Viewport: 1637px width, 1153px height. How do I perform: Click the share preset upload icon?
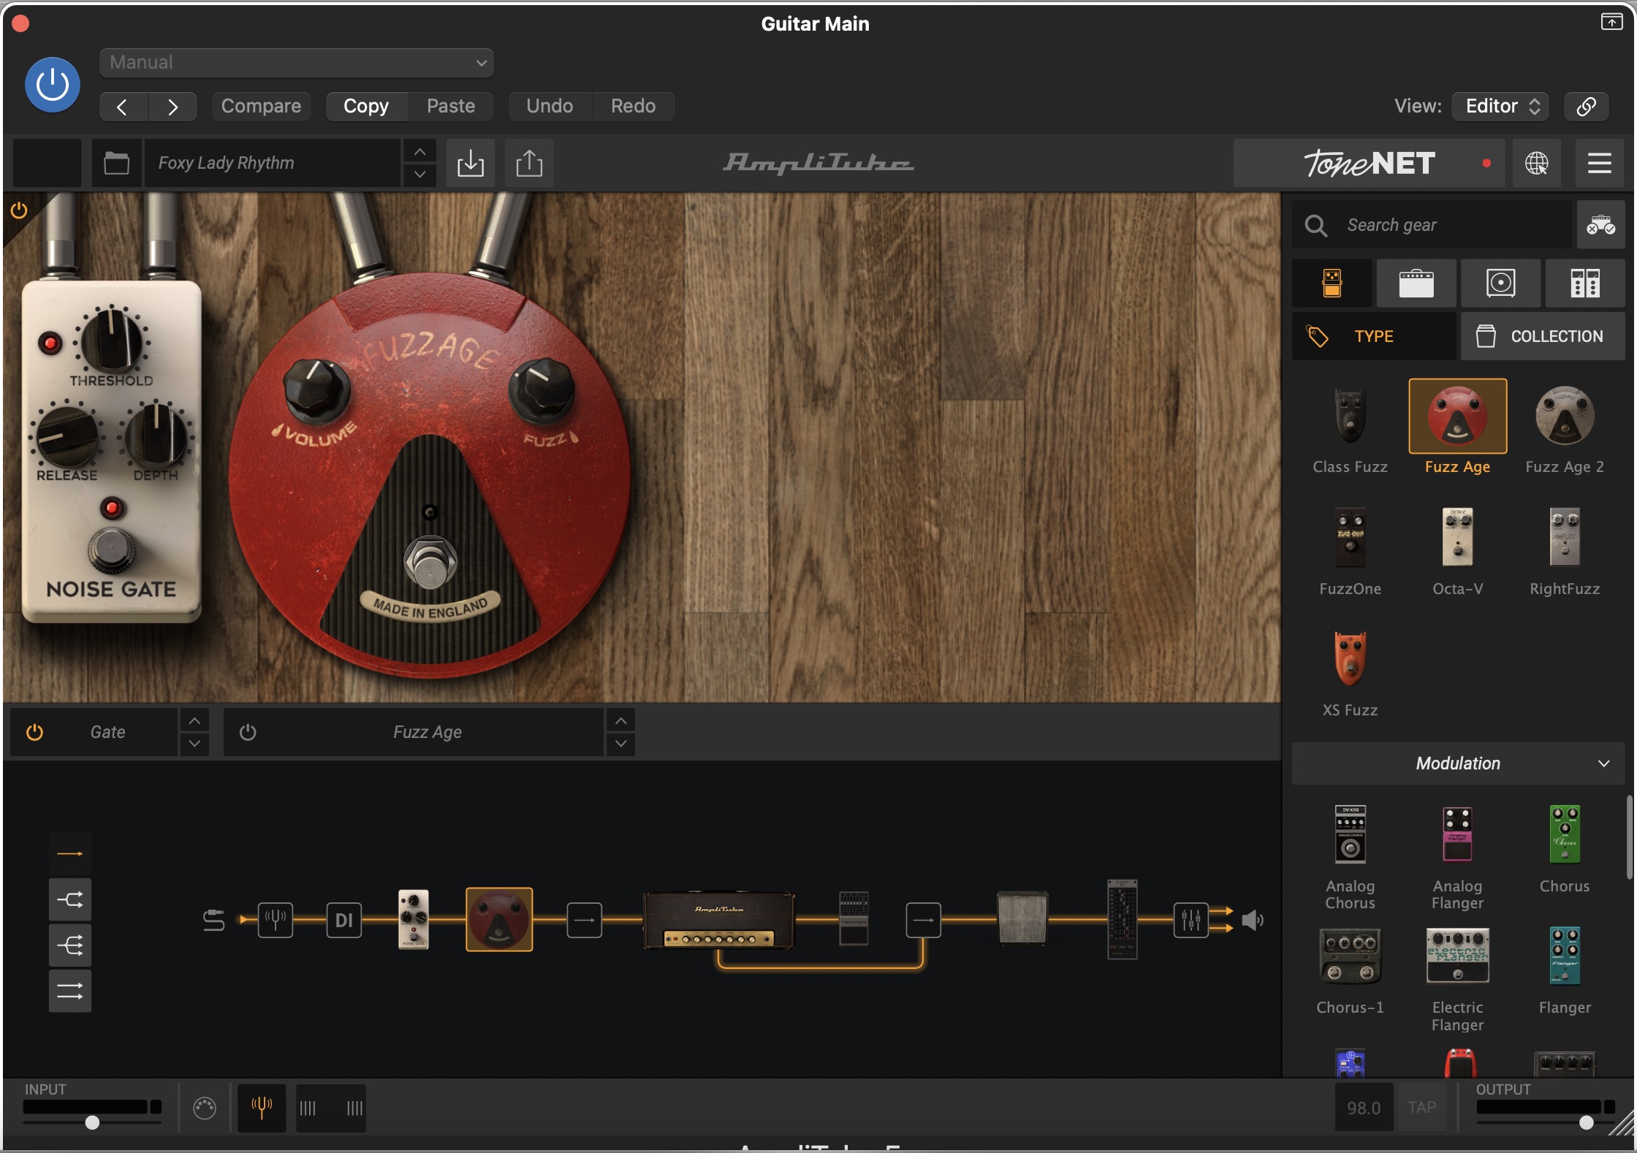529,163
